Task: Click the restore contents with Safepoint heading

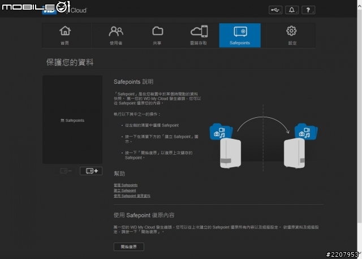Action: point(144,215)
